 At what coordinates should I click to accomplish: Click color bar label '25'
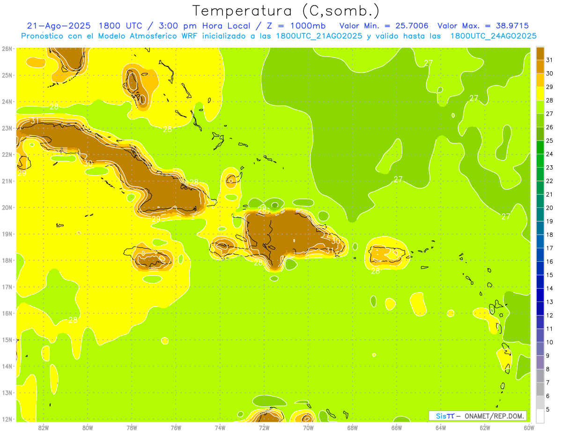point(549,140)
